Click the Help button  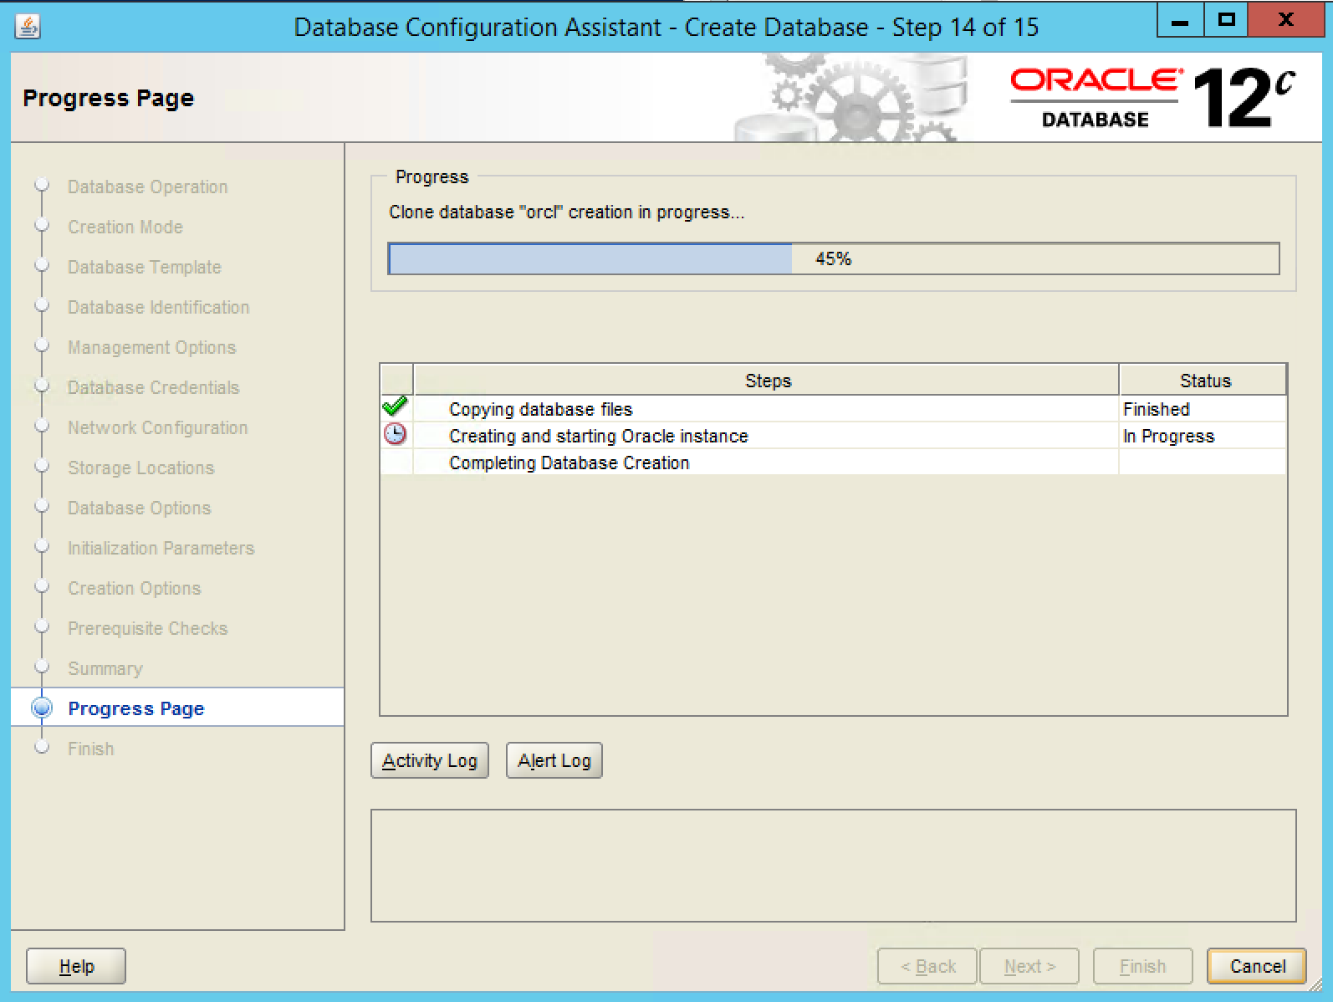click(x=76, y=966)
